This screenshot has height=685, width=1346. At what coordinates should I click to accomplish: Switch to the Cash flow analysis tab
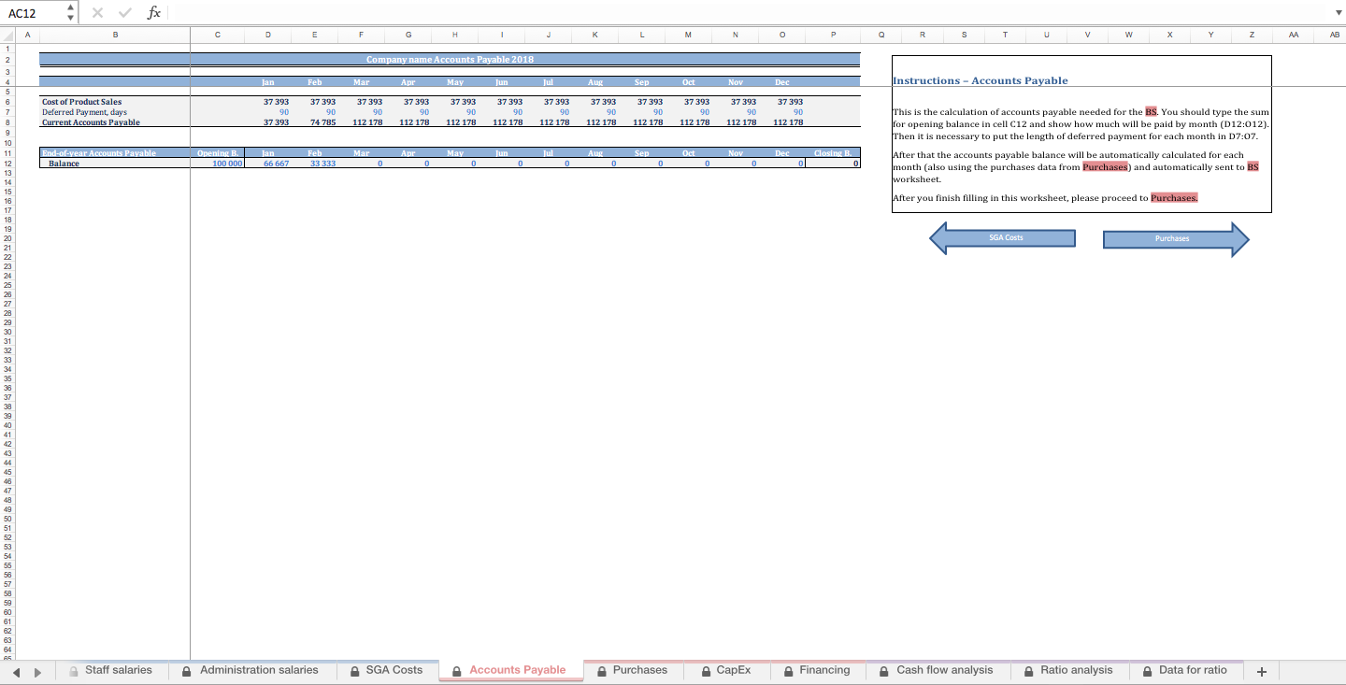tap(937, 670)
